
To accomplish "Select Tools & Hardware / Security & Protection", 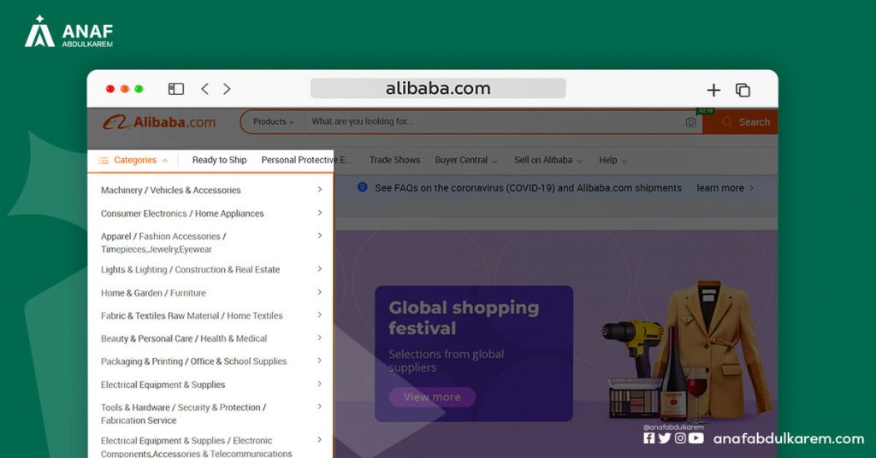I will [184, 414].
